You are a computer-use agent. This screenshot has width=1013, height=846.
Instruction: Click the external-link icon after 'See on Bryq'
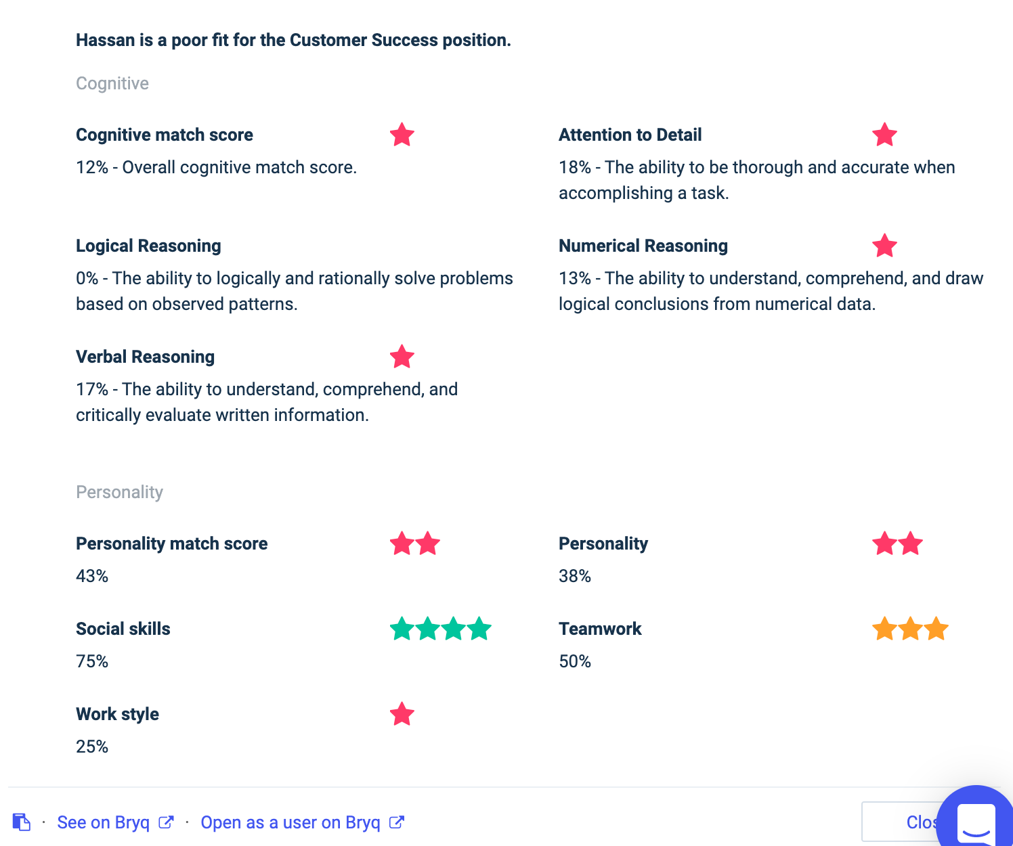[x=166, y=822]
